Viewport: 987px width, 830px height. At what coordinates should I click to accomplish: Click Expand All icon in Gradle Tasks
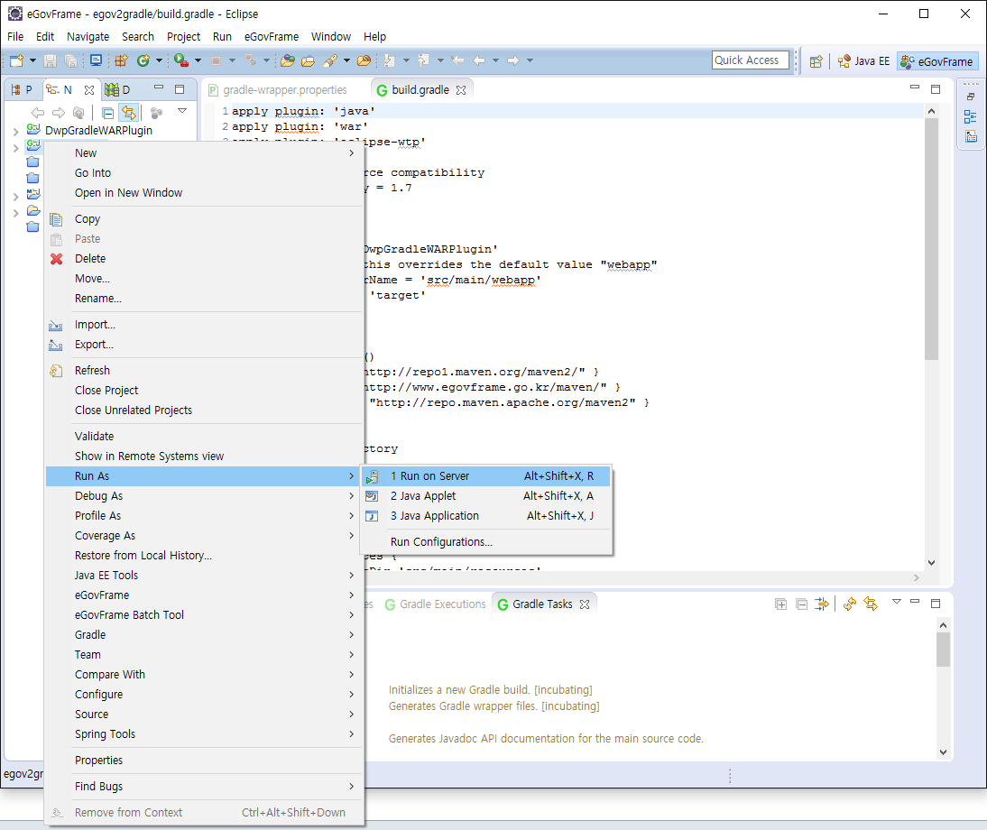(781, 604)
